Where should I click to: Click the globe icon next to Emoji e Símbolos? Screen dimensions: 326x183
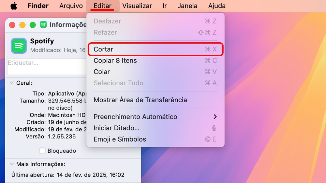click(208, 139)
